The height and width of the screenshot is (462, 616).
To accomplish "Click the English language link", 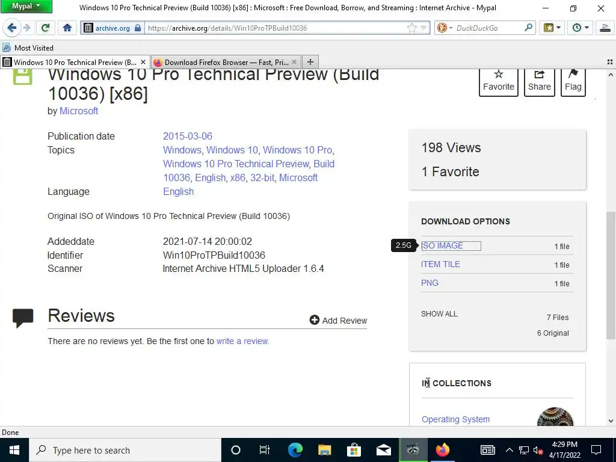I will (x=178, y=192).
